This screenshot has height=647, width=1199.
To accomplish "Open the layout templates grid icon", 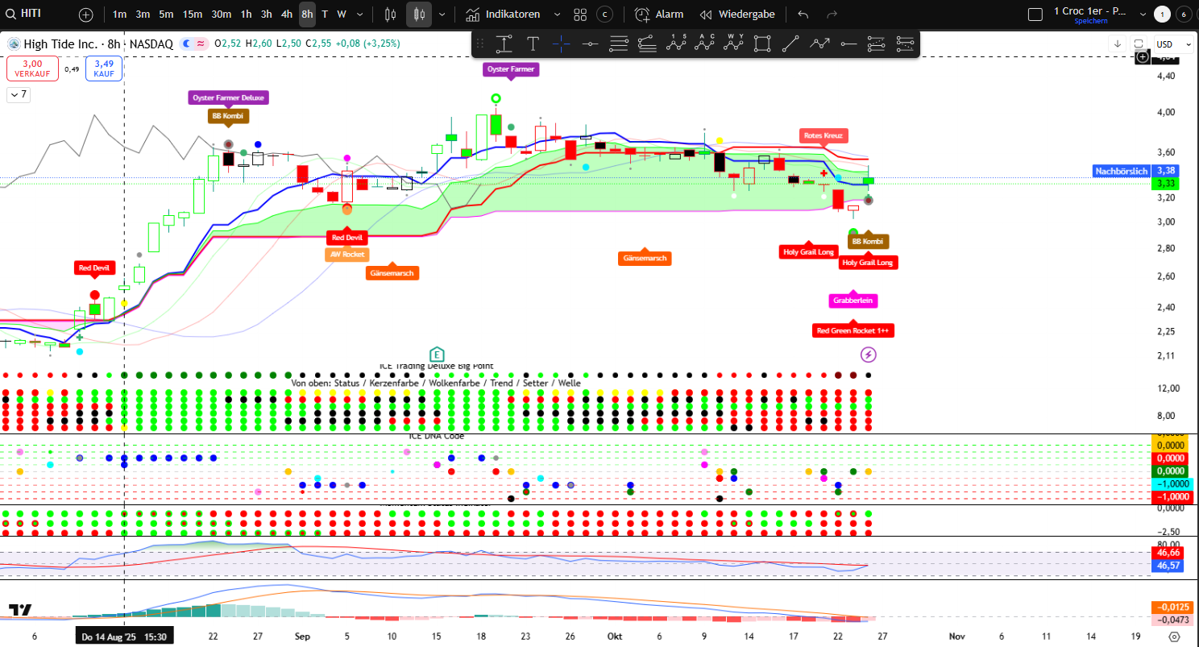I will point(580,15).
